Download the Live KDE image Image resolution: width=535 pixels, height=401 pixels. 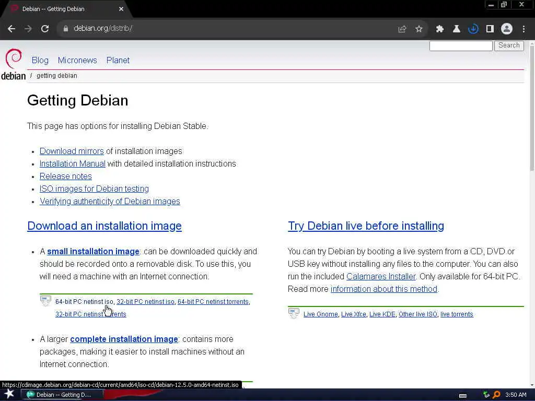(x=382, y=314)
